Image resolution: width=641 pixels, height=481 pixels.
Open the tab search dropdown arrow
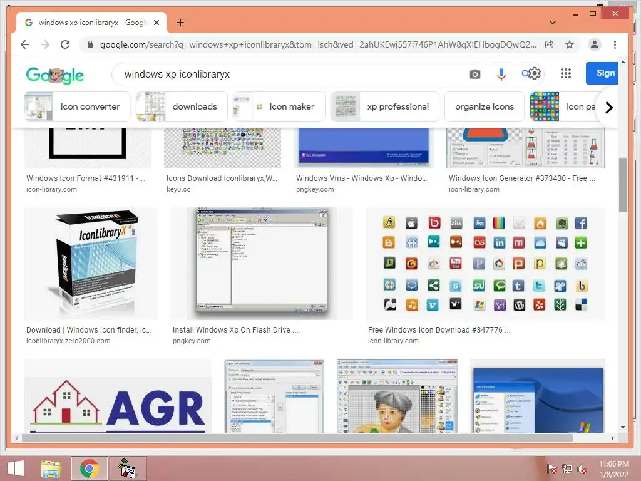552,23
